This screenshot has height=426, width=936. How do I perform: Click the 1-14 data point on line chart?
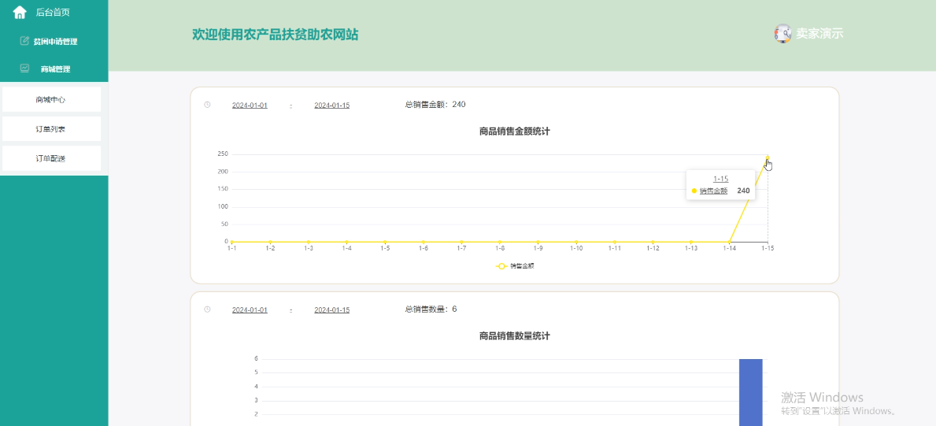(730, 242)
